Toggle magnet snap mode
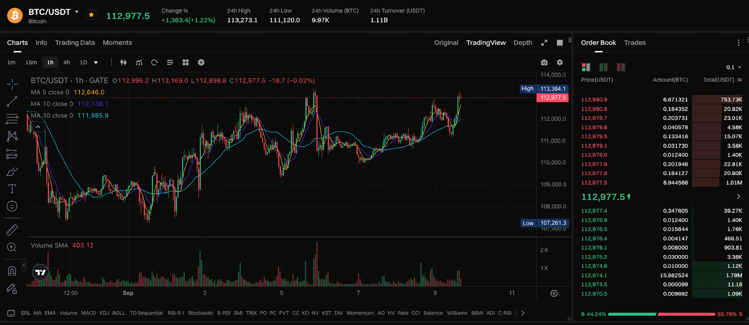 coord(12,271)
